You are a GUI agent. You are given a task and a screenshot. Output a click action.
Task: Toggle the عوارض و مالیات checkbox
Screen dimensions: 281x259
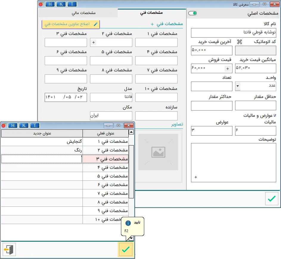(x=275, y=115)
